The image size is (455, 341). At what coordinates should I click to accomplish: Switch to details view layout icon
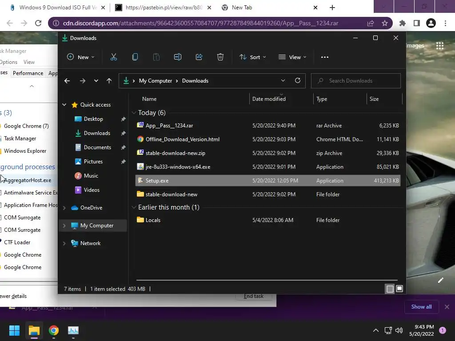(390, 289)
